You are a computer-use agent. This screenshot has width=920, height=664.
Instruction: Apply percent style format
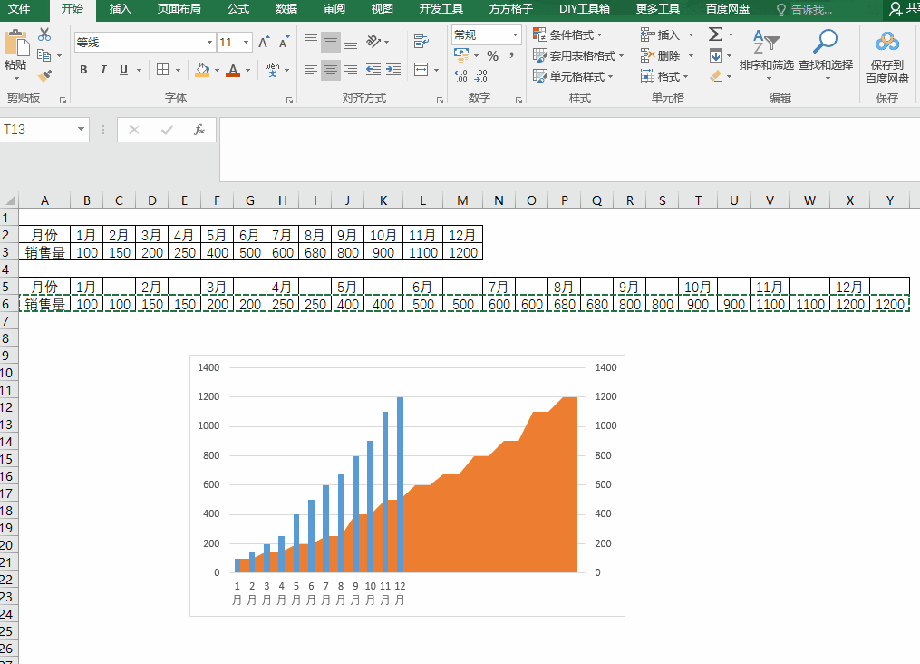(x=493, y=55)
